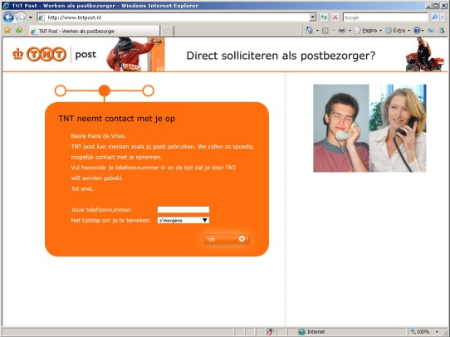Image resolution: width=450 pixels, height=337 pixels.
Task: Click the telefoonnummer input field
Action: click(x=183, y=210)
